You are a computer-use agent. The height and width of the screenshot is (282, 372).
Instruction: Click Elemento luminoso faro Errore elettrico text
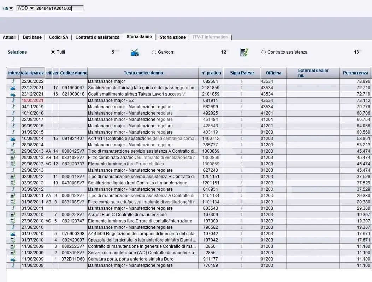(126, 164)
